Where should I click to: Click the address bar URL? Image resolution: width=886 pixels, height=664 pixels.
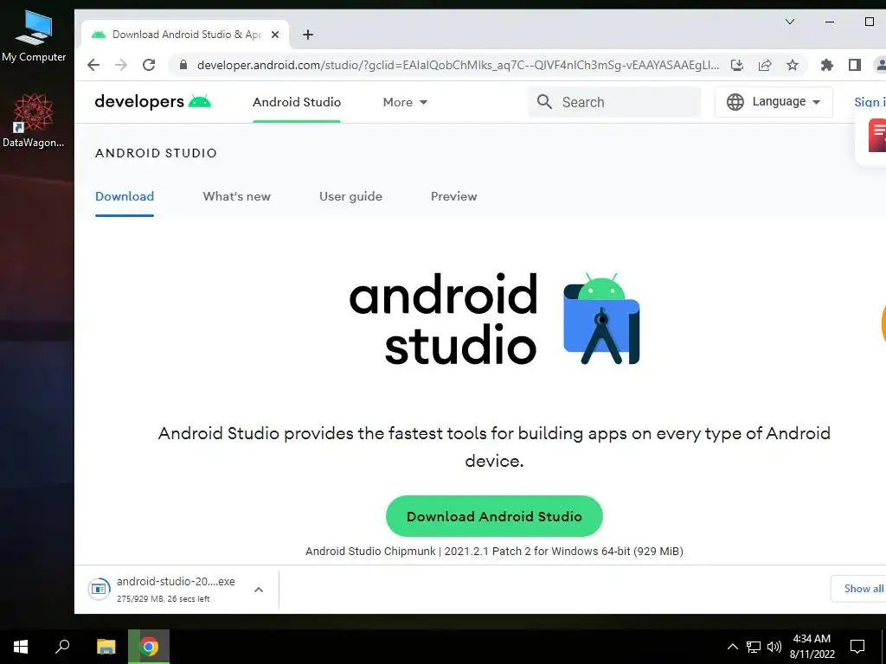tap(458, 65)
